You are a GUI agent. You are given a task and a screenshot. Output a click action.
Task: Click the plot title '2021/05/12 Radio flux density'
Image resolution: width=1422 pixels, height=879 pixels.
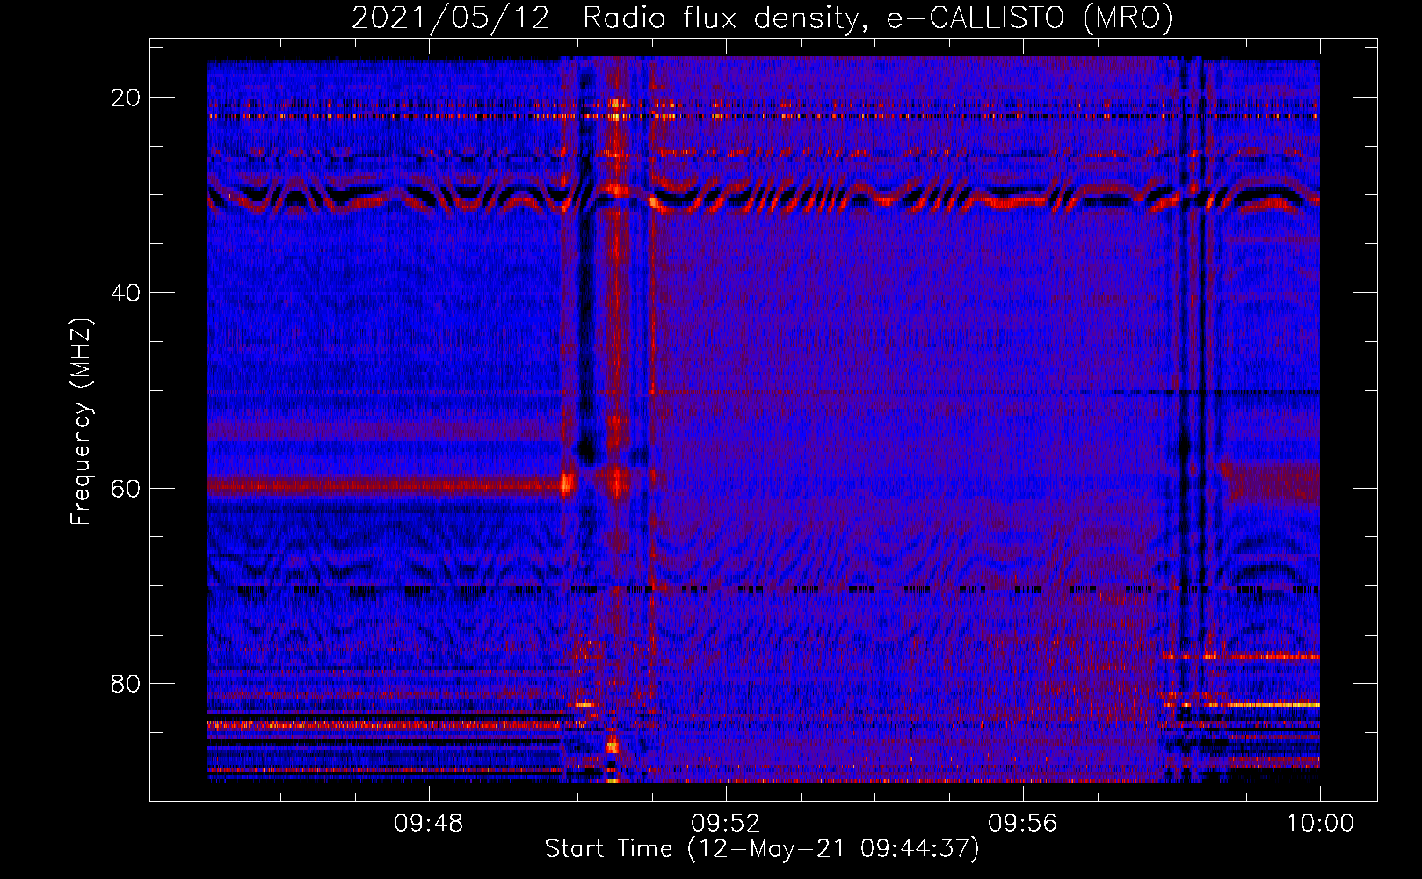[x=761, y=18]
